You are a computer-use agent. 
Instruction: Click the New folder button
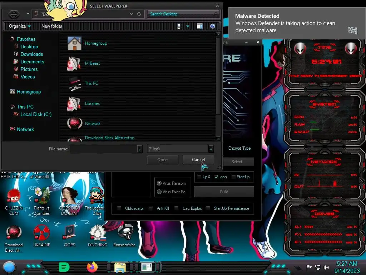pyautogui.click(x=52, y=26)
